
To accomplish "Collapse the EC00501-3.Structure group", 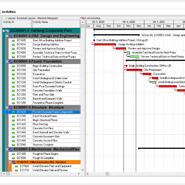I will tap(7, 108).
